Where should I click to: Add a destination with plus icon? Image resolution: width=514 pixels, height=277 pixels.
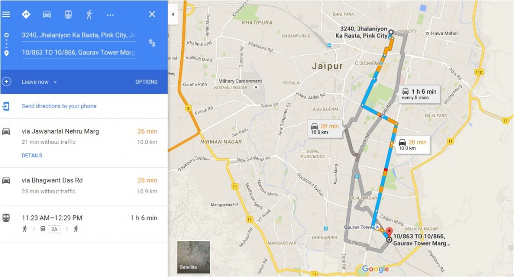click(x=6, y=82)
